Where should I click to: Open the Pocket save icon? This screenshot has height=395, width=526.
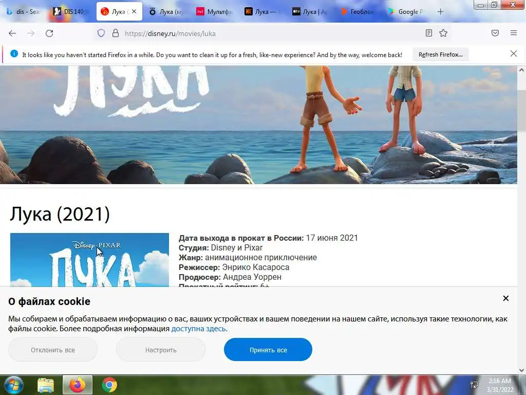coord(495,33)
